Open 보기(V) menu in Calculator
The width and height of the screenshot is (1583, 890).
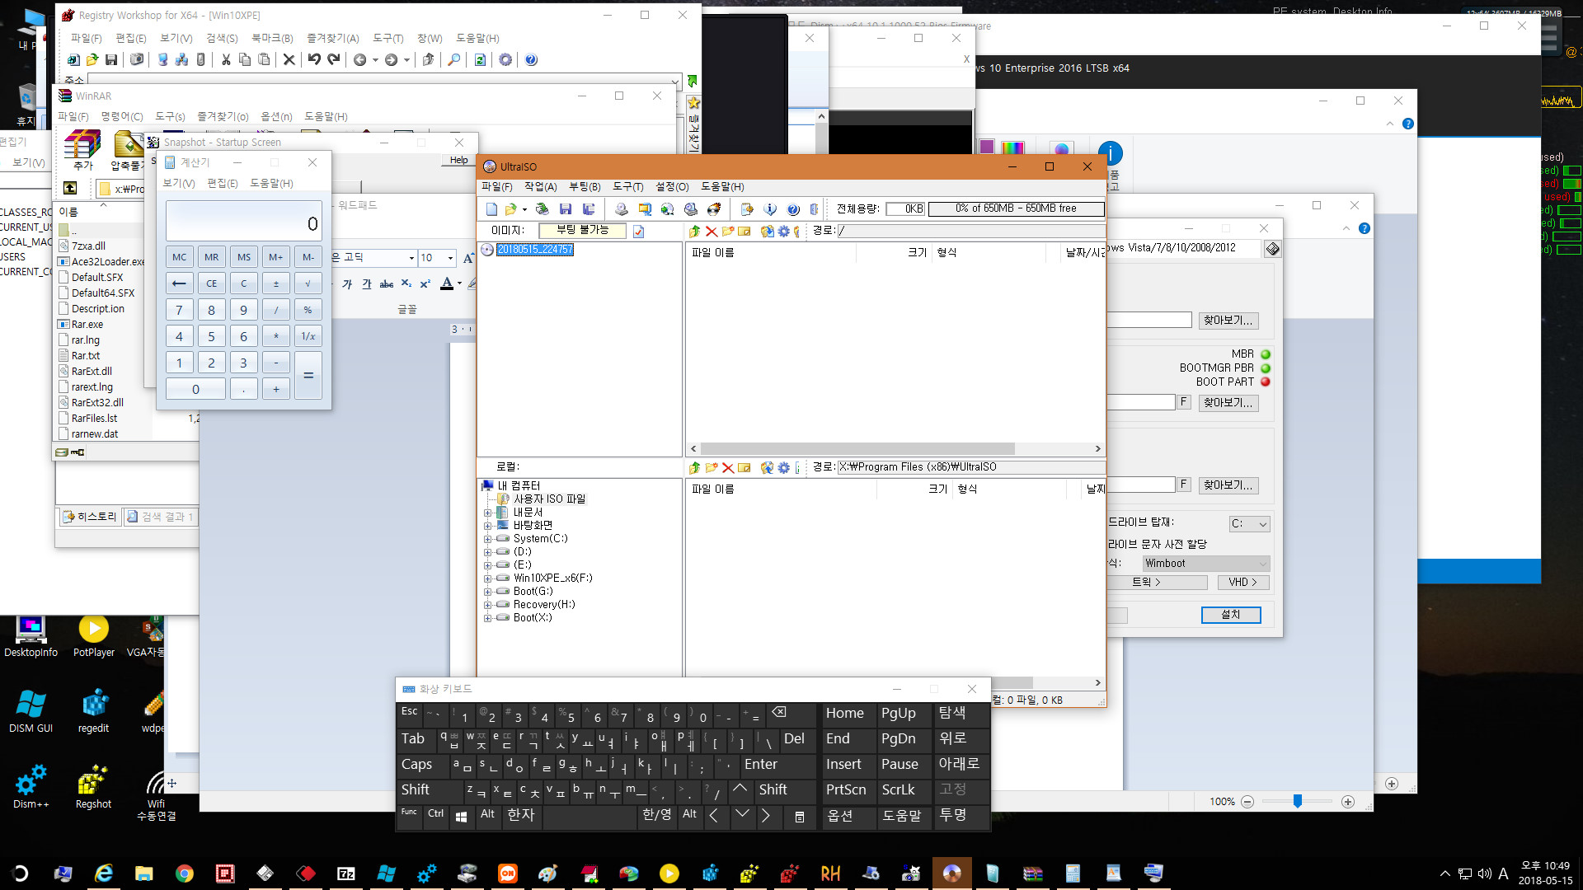pyautogui.click(x=179, y=183)
